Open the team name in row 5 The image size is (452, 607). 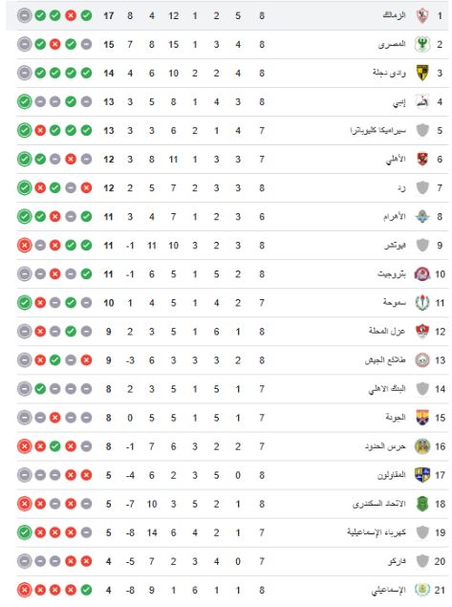(378, 130)
